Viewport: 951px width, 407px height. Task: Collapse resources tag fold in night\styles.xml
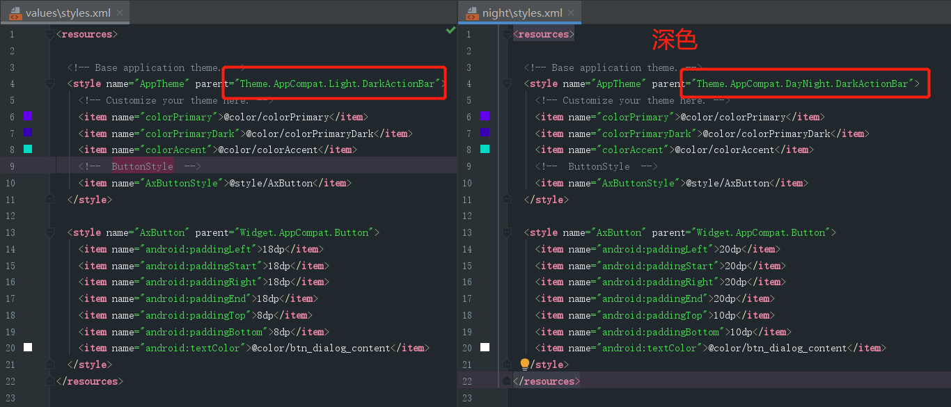tap(506, 34)
